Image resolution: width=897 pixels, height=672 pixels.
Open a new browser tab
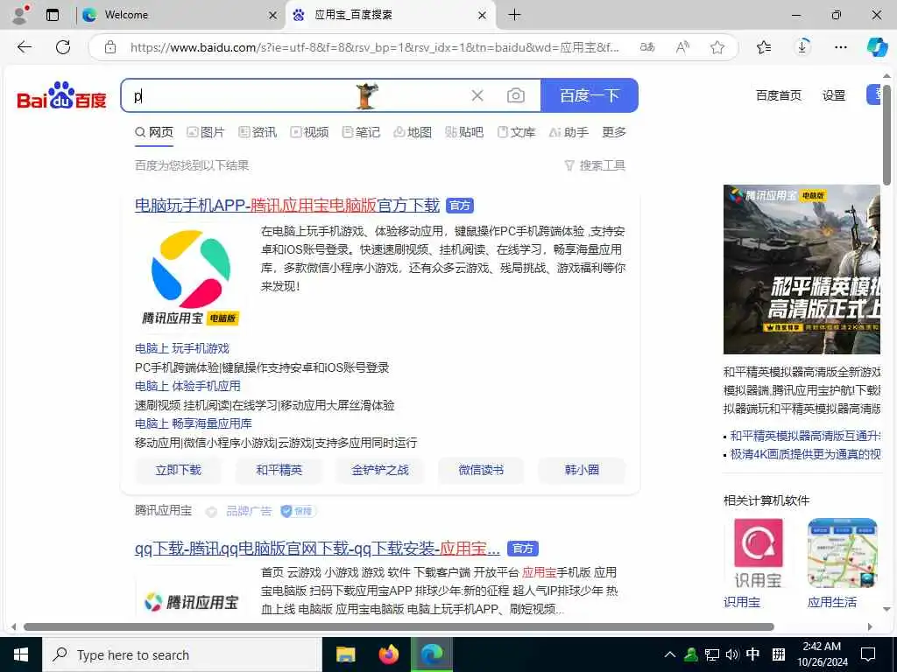coord(514,15)
